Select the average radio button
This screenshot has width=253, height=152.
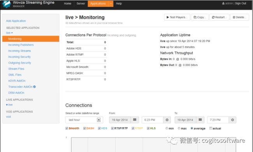pos(192,128)
